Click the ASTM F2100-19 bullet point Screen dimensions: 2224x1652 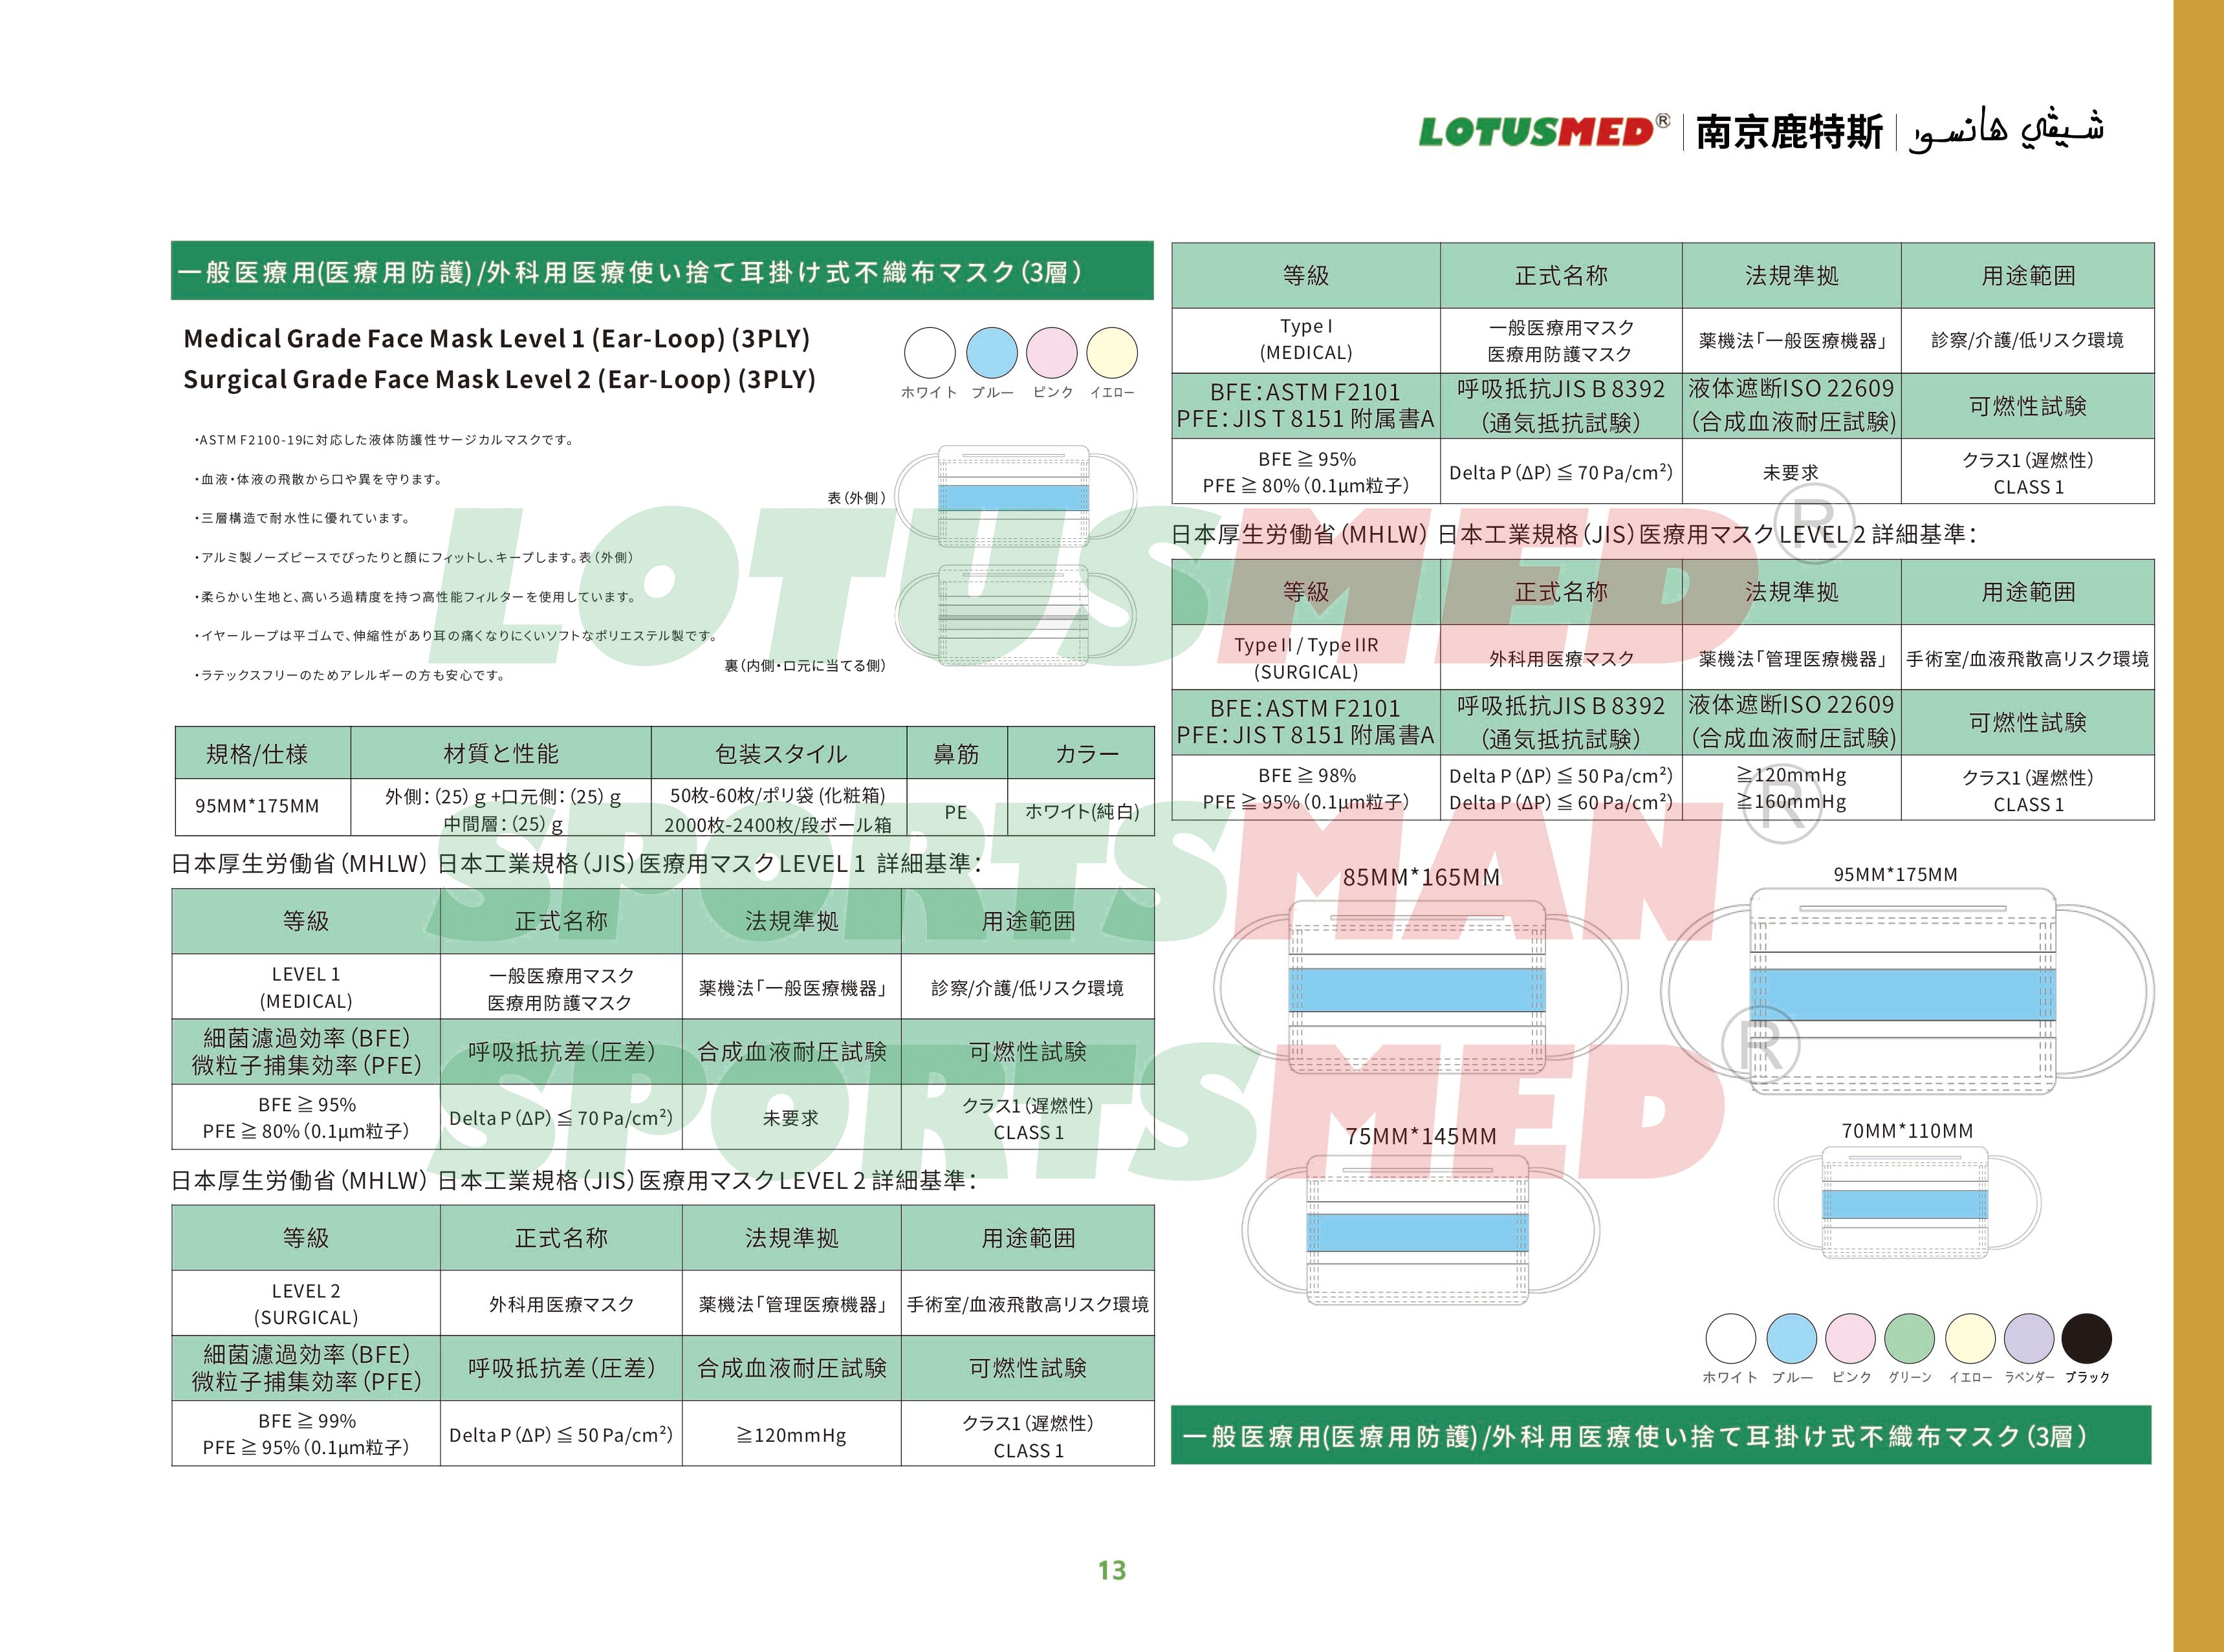click(x=384, y=440)
